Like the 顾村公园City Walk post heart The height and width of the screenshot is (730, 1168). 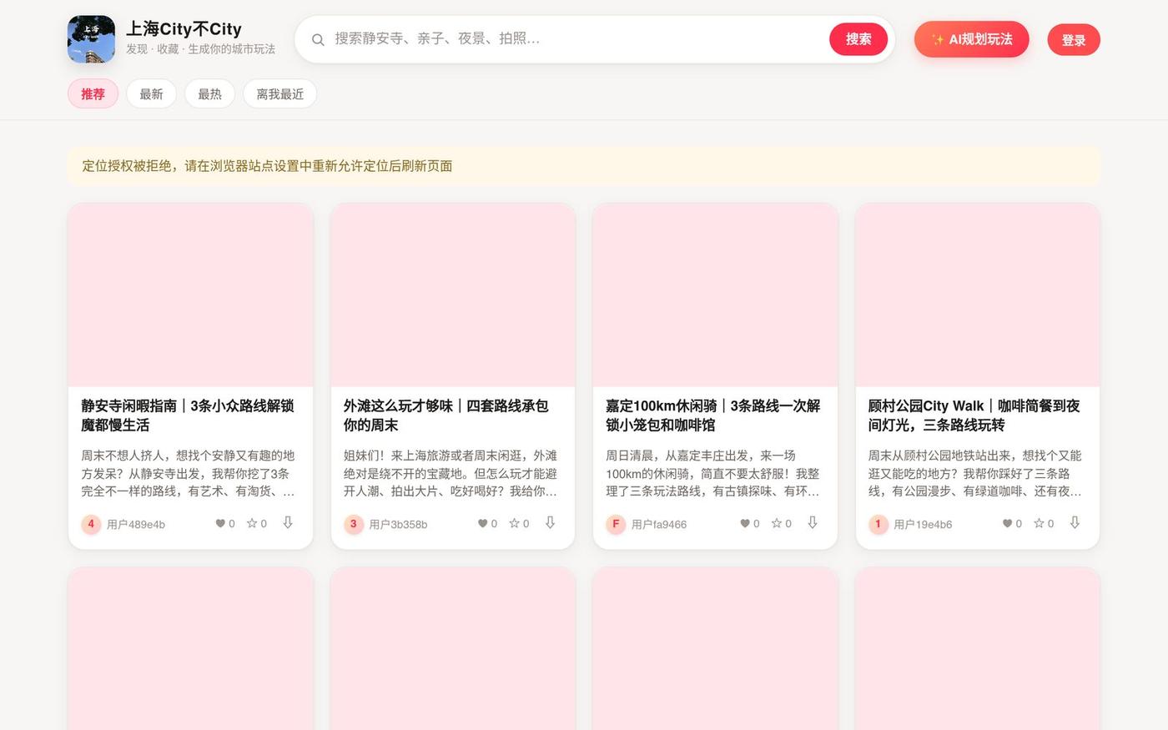[1007, 524]
